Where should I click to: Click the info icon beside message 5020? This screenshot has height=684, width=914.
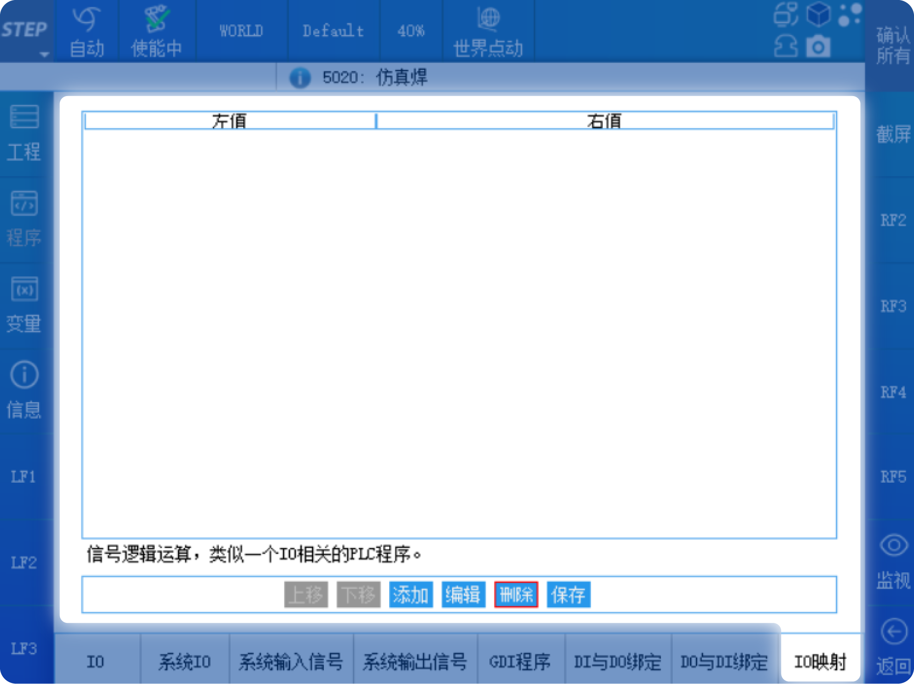pos(299,77)
